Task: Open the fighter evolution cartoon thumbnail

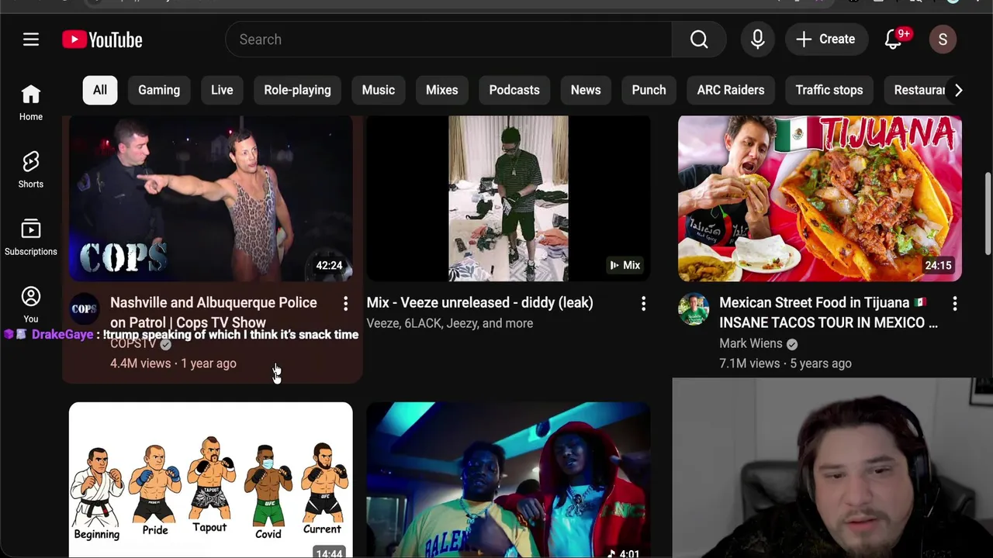Action: pyautogui.click(x=211, y=480)
